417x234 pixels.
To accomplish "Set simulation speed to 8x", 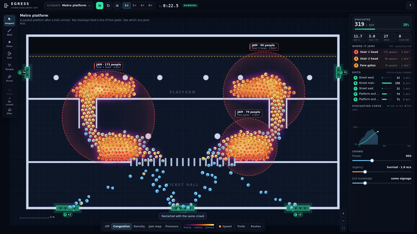I will 150,5.
